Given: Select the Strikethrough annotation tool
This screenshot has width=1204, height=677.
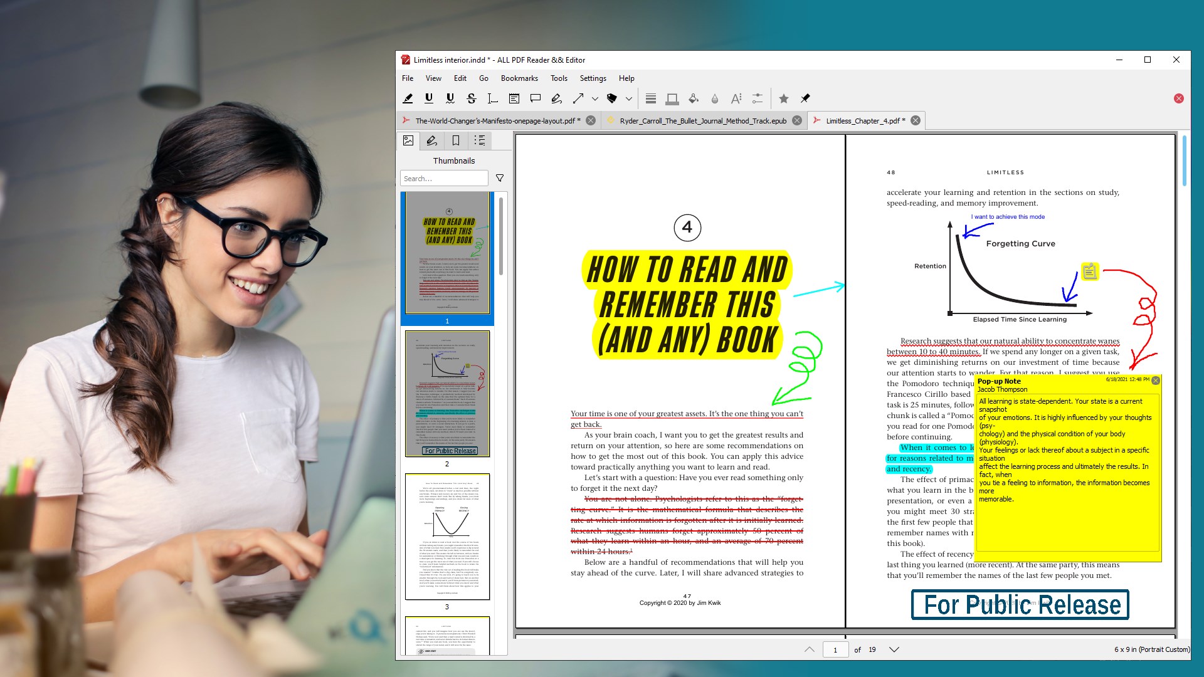Looking at the screenshot, I should coord(472,98).
